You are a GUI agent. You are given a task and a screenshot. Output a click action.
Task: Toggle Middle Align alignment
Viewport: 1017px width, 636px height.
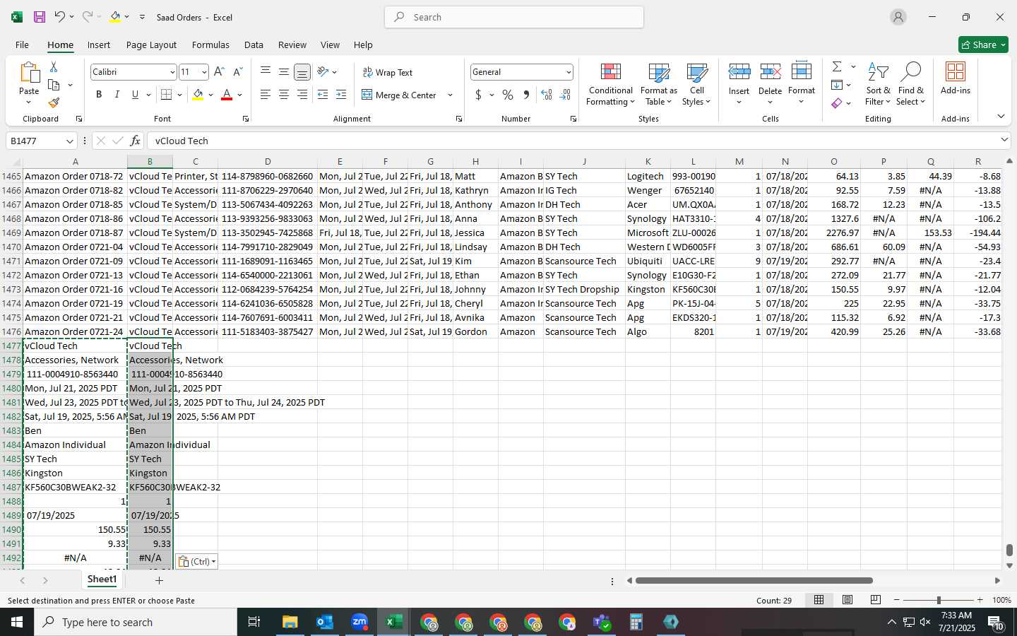283,72
